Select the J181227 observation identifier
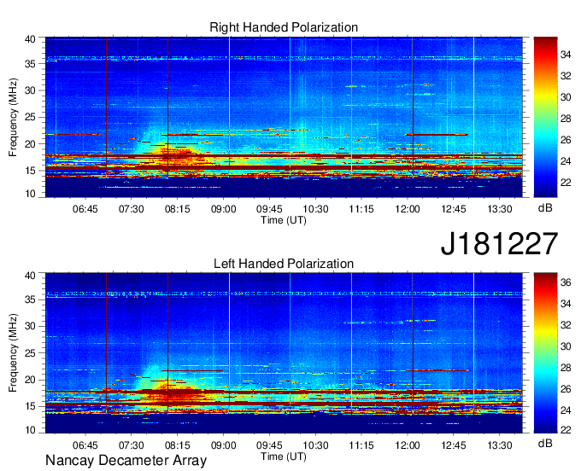Viewport: 581px width, 471px height. (499, 243)
